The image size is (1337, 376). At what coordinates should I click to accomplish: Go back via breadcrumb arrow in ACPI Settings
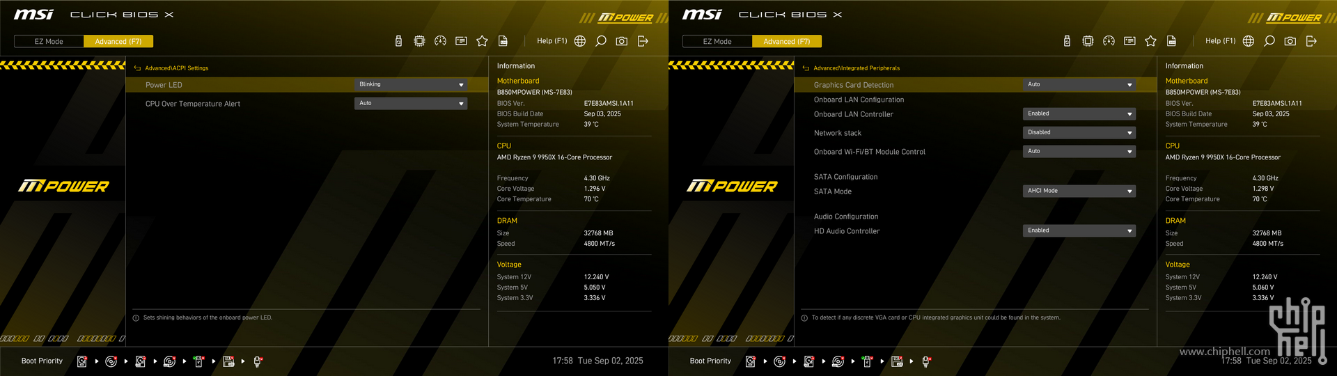point(137,68)
